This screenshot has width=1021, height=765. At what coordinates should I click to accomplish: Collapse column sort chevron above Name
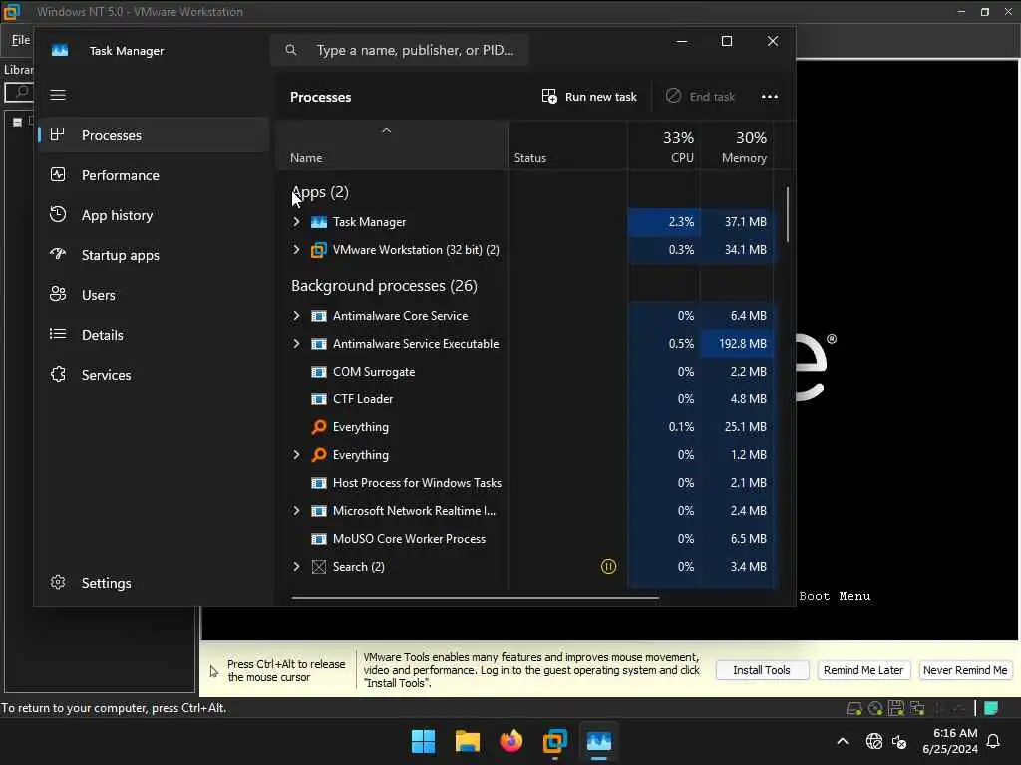coord(386,130)
